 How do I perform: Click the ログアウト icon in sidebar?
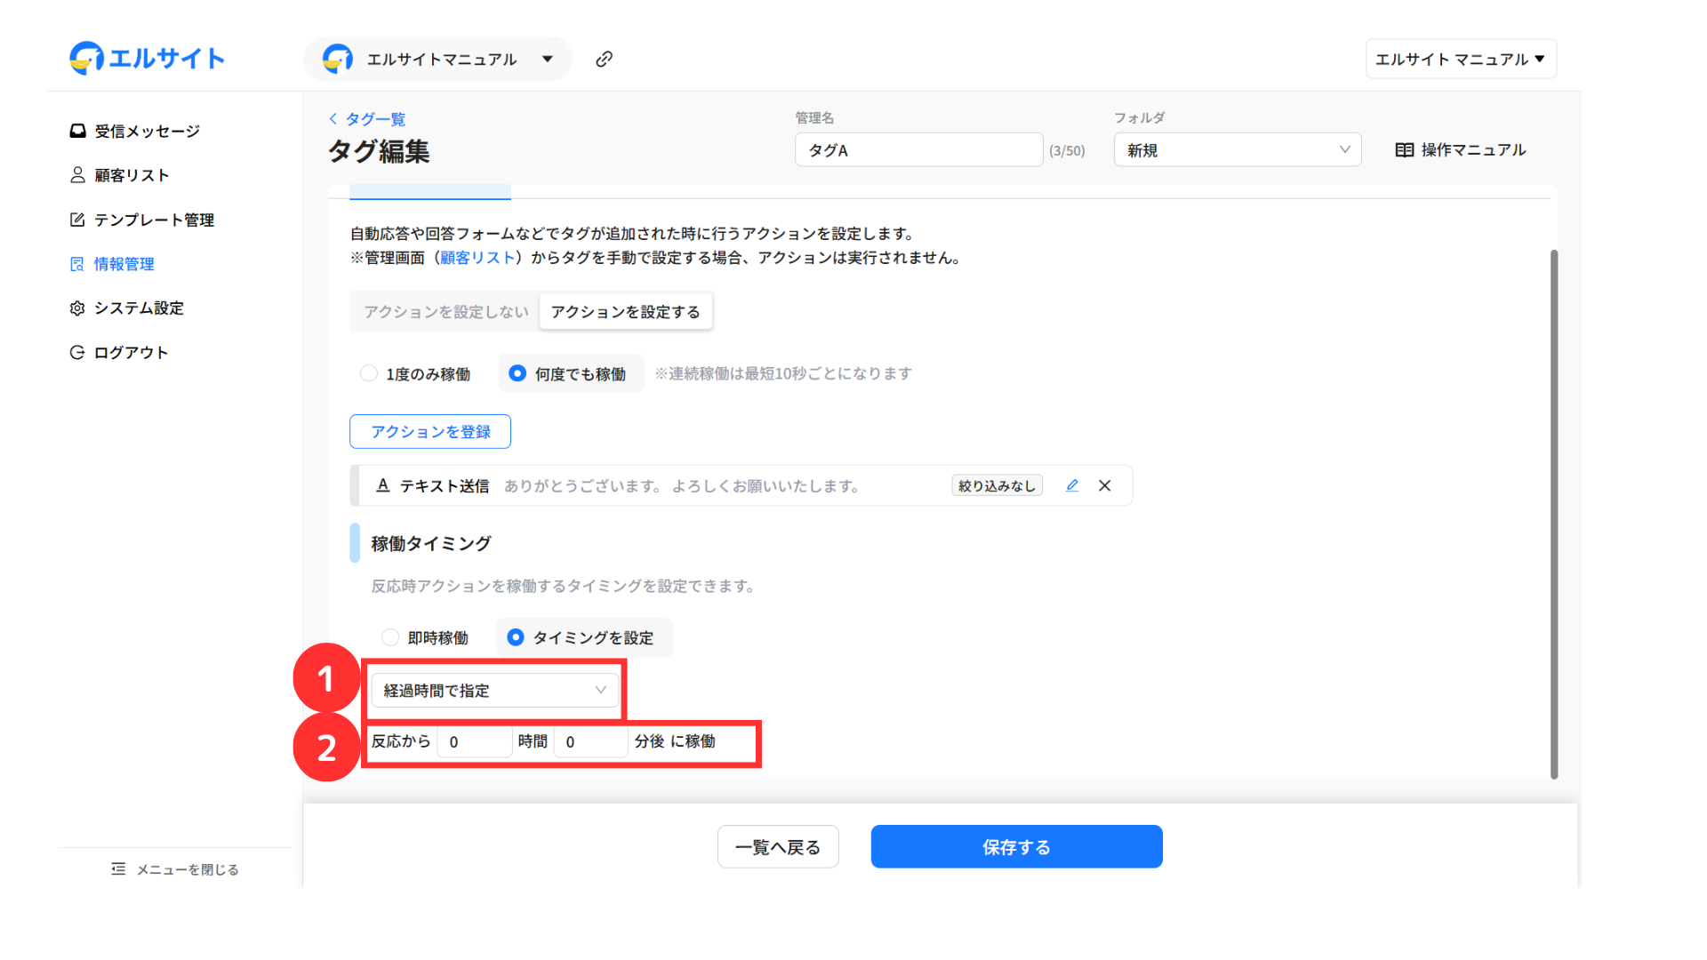[x=77, y=352]
